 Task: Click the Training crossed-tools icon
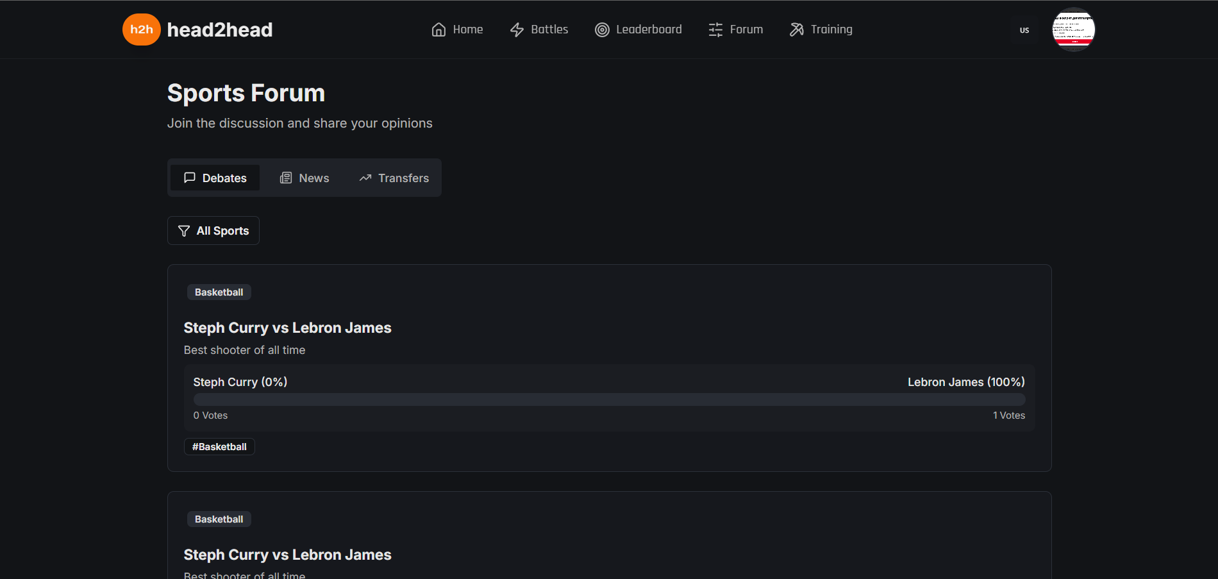796,29
